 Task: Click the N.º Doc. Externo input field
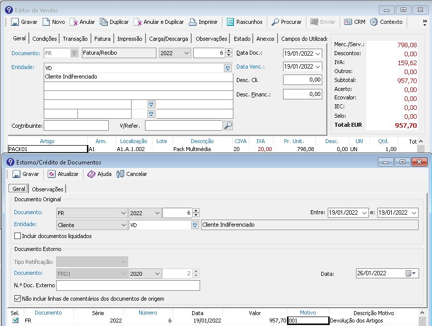coord(128,285)
